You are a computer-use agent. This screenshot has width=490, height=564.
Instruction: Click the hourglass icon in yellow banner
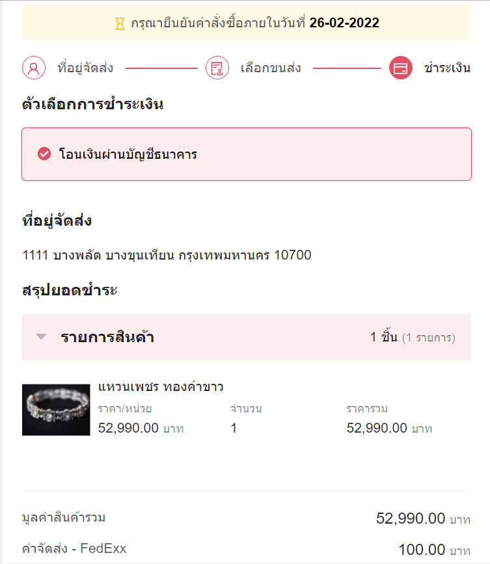[x=120, y=23]
